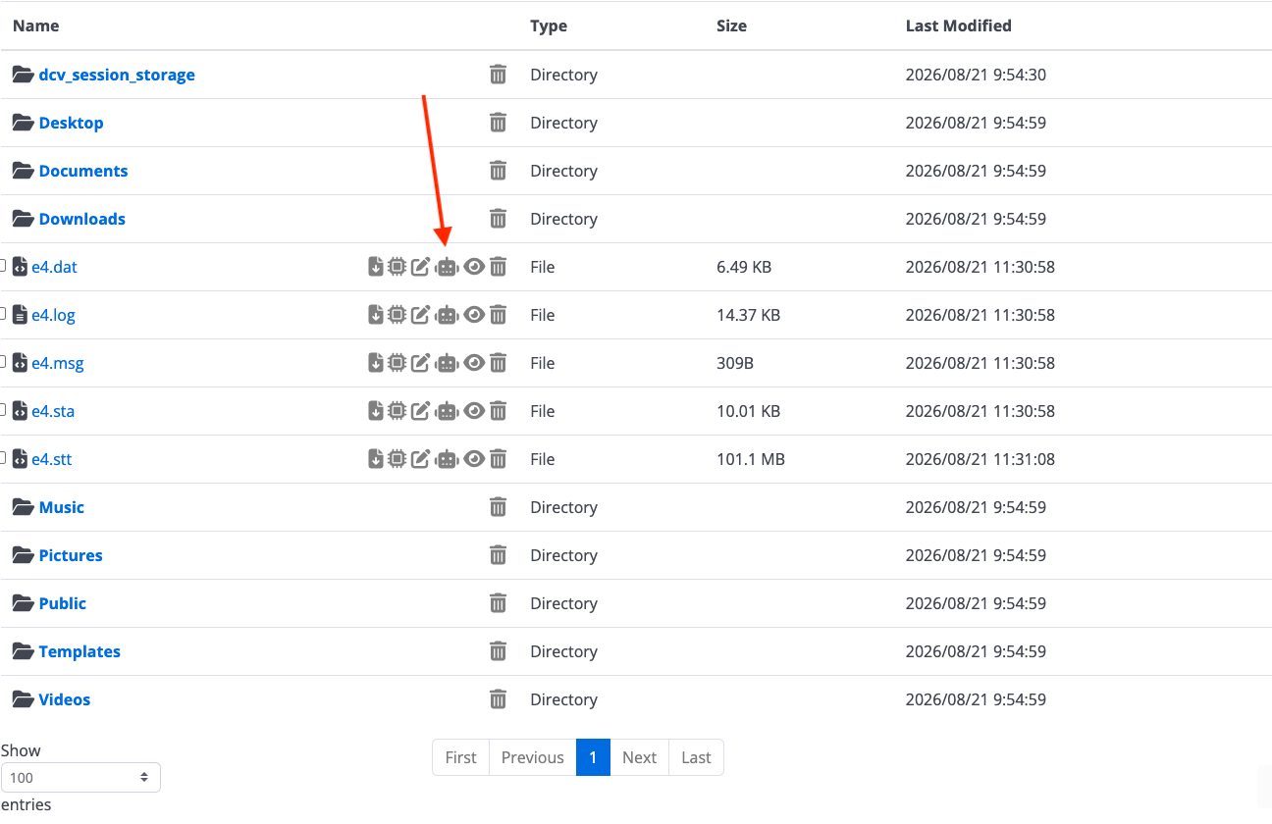This screenshot has height=824, width=1272.
Task: Click the chip icon for e4.stt
Action: (397, 459)
